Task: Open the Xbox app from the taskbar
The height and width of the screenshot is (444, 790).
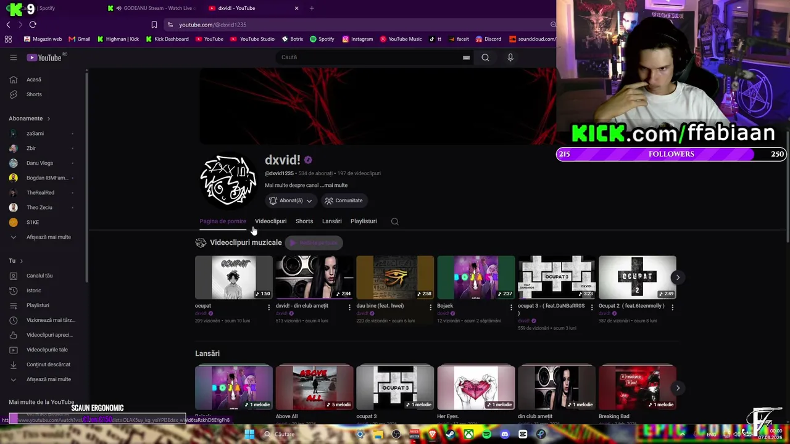Action: coord(468,434)
